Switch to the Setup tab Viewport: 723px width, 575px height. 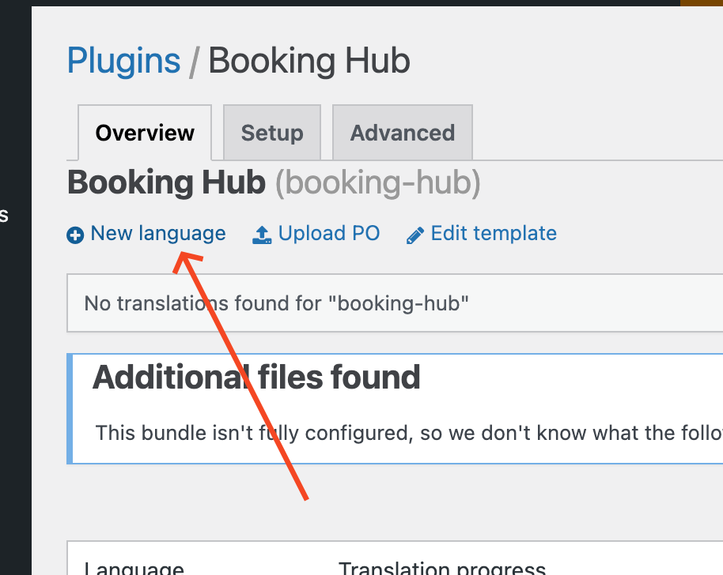[x=272, y=133]
